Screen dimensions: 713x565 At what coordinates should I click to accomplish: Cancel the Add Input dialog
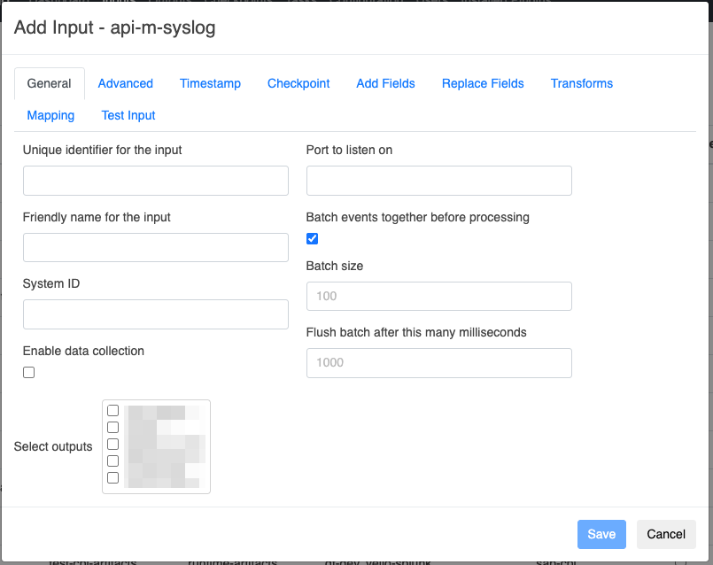pos(665,534)
